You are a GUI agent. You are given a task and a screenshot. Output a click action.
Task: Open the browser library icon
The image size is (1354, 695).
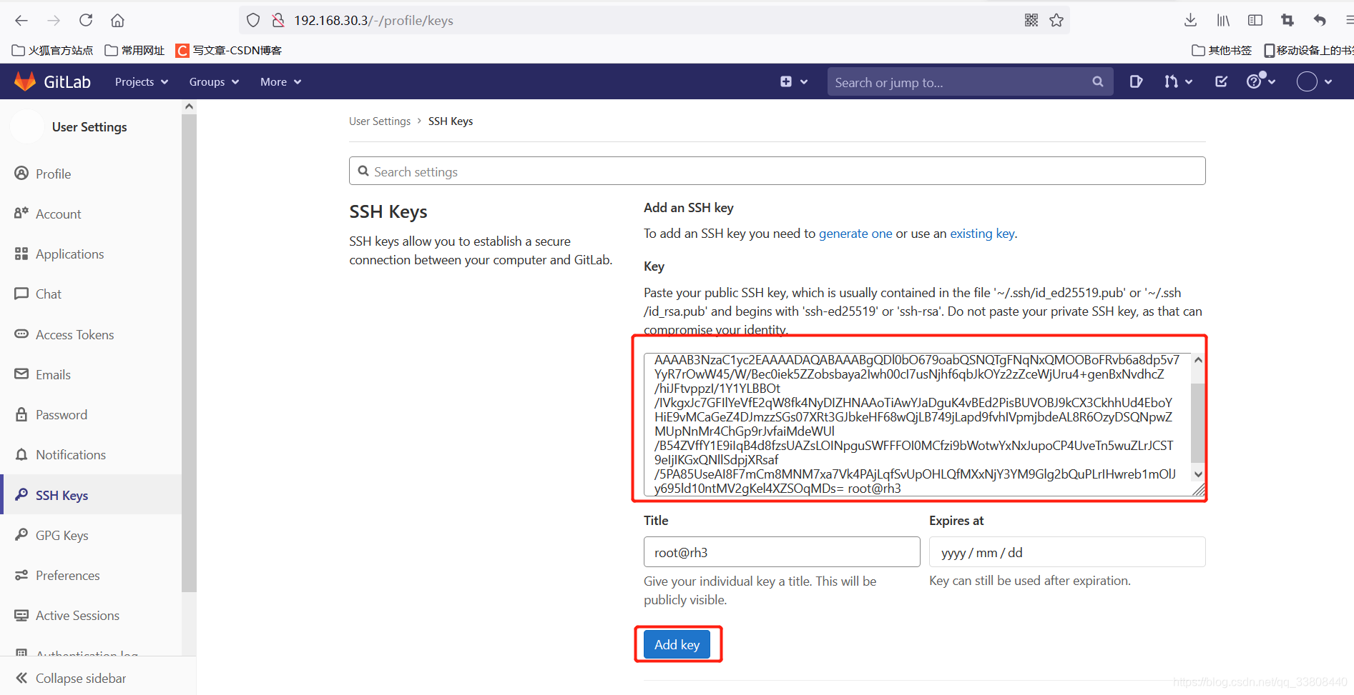tap(1223, 20)
